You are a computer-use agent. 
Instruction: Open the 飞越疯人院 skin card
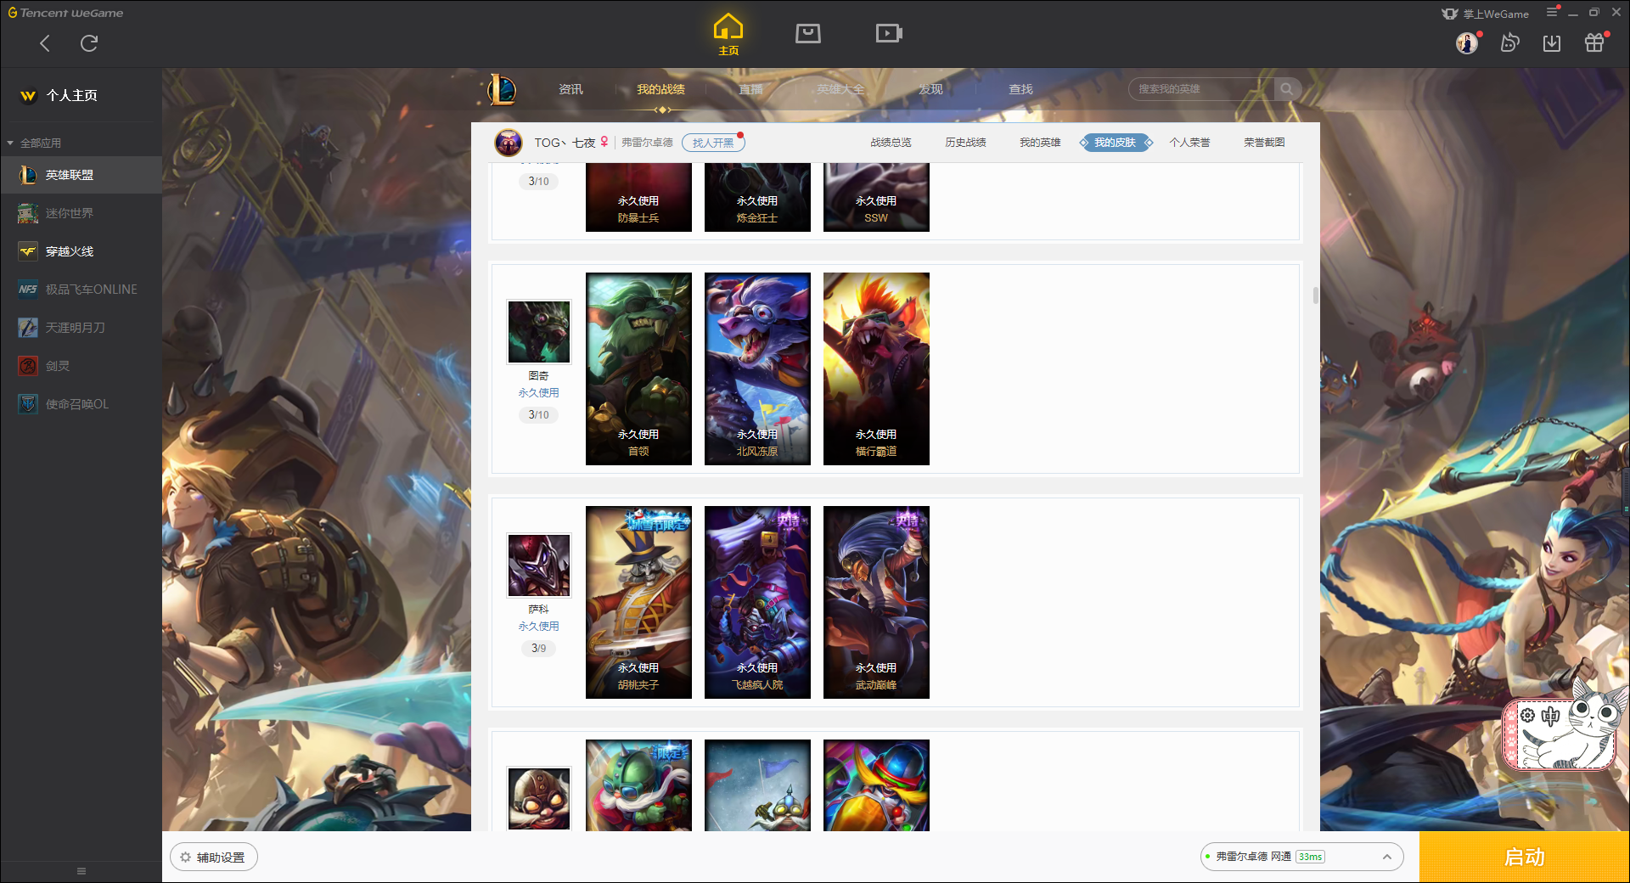[757, 602]
